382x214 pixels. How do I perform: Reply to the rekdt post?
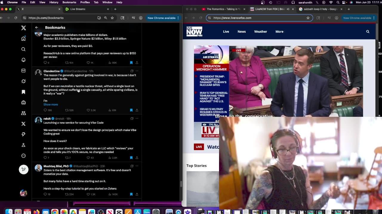click(x=45, y=158)
